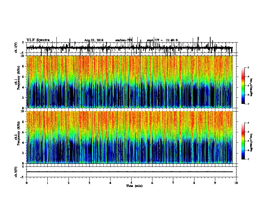Viewport: 266px width, 205px height.
Task: Click the "station=ITK" header label
Action: tap(124, 40)
